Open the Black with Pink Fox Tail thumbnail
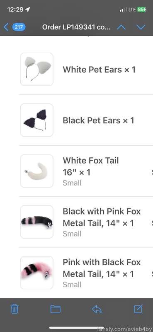153x332 pixels. tap(37, 222)
